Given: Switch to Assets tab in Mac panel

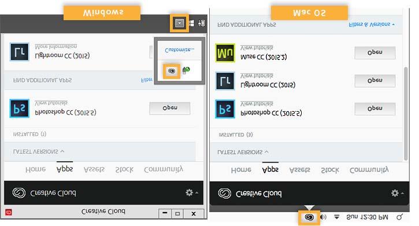Looking at the screenshot, I should pyautogui.click(x=299, y=170).
